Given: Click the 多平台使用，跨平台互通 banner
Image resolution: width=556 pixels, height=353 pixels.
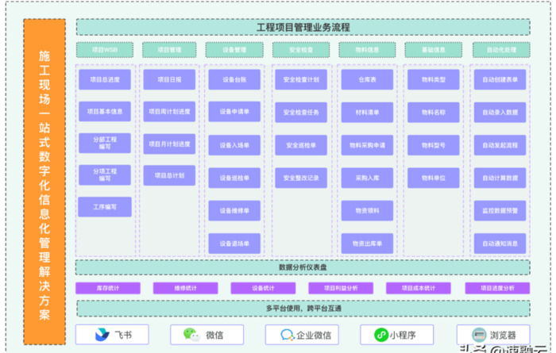Looking at the screenshot, I should click(x=303, y=309).
